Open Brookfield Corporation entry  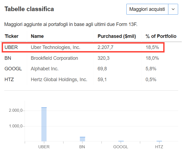pyautogui.click(x=54, y=58)
